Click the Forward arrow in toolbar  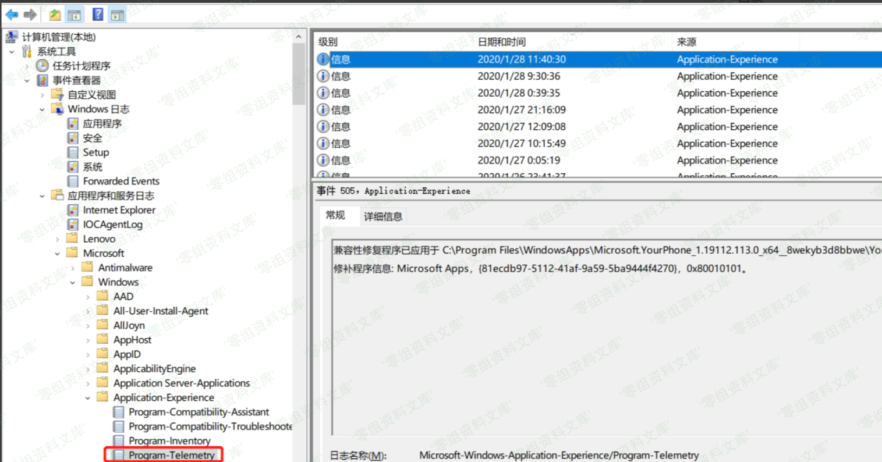tap(30, 15)
